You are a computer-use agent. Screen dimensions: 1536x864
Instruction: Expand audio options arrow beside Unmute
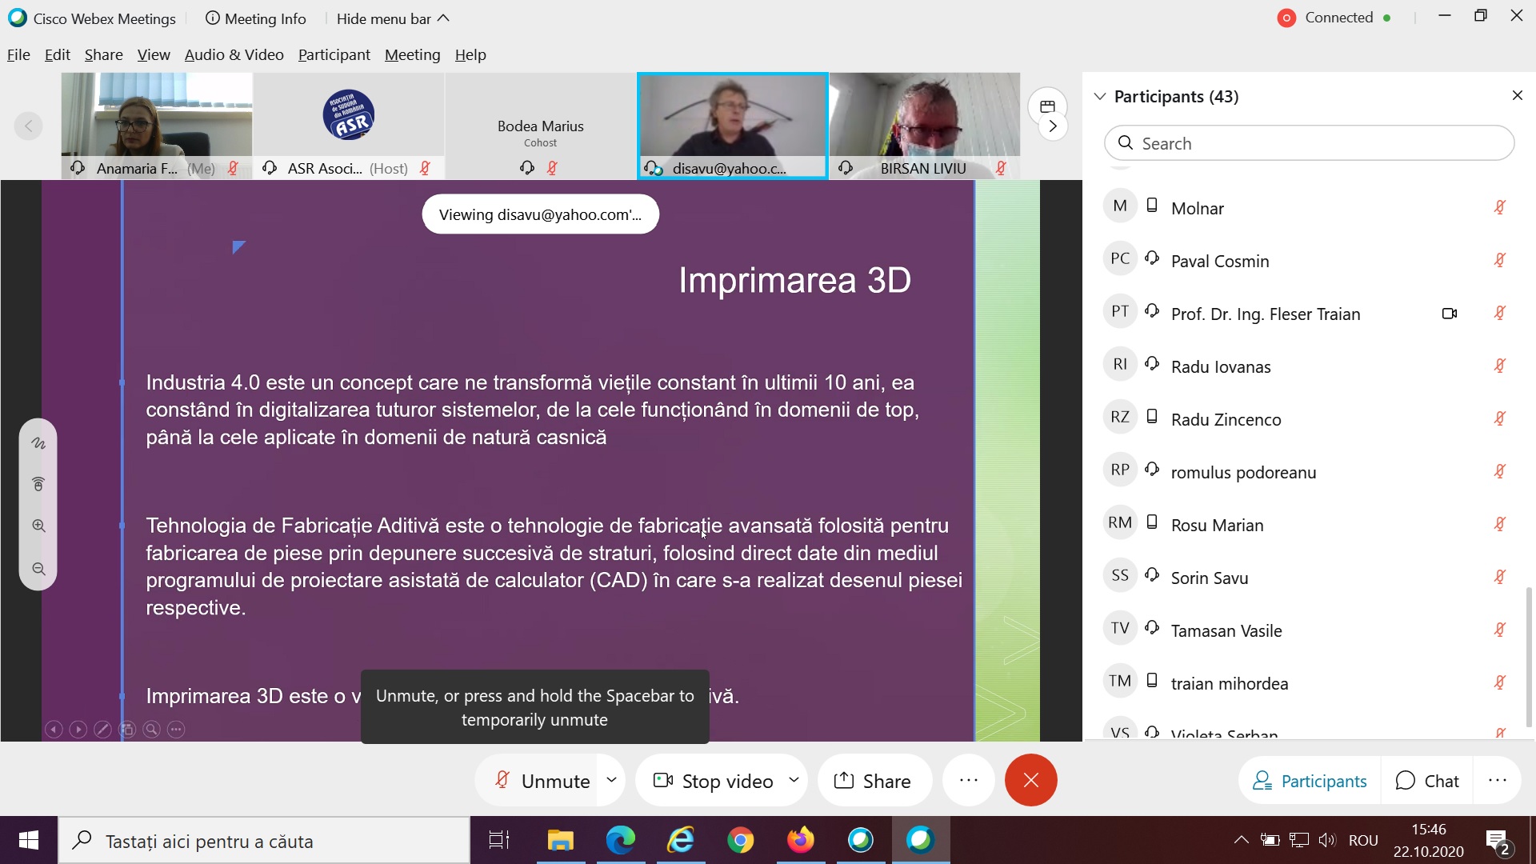point(611,779)
